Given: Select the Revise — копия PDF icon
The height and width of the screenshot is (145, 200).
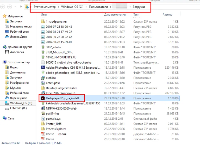Looking at the screenshot, I should [x=43, y=134].
